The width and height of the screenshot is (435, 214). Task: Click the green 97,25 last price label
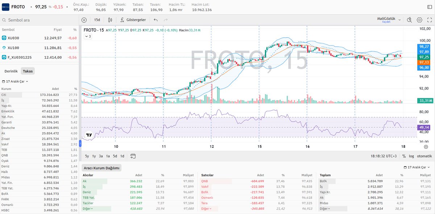[x=424, y=57]
